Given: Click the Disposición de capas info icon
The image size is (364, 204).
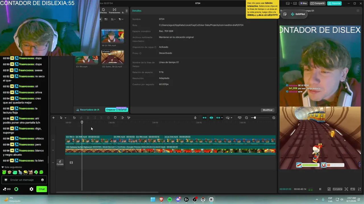Looking at the screenshot, I should [x=155, y=47].
